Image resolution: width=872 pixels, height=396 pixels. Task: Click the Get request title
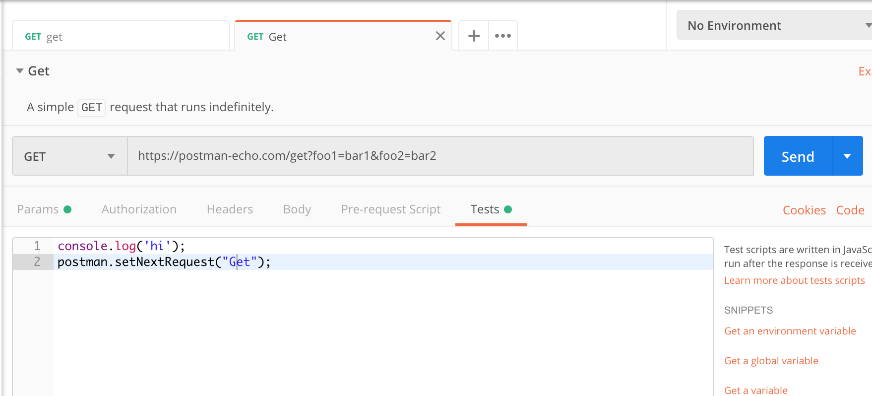tap(39, 71)
